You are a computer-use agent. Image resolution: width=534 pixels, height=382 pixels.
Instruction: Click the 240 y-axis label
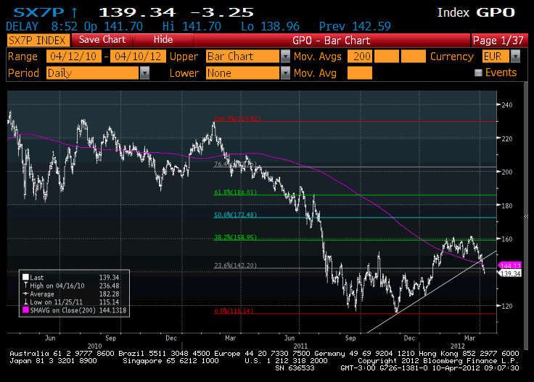[506, 105]
